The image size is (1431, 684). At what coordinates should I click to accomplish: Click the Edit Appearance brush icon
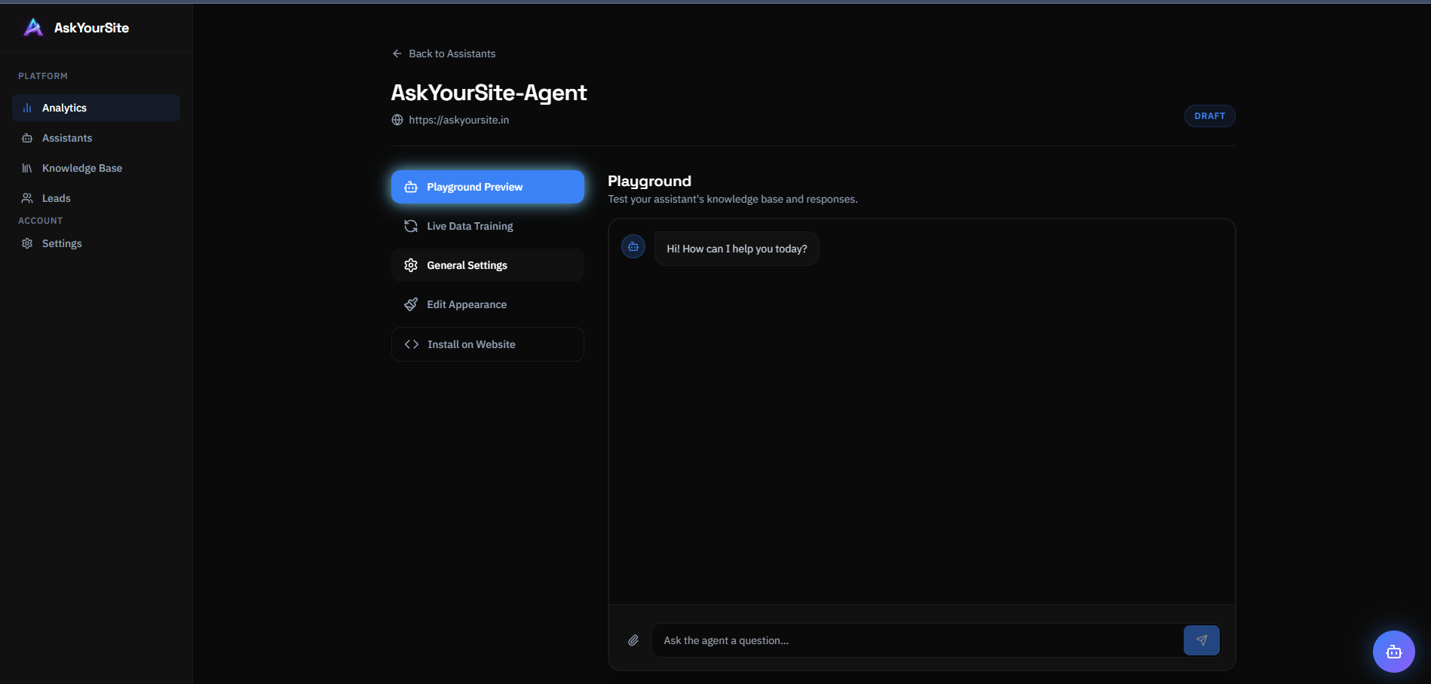pos(410,304)
